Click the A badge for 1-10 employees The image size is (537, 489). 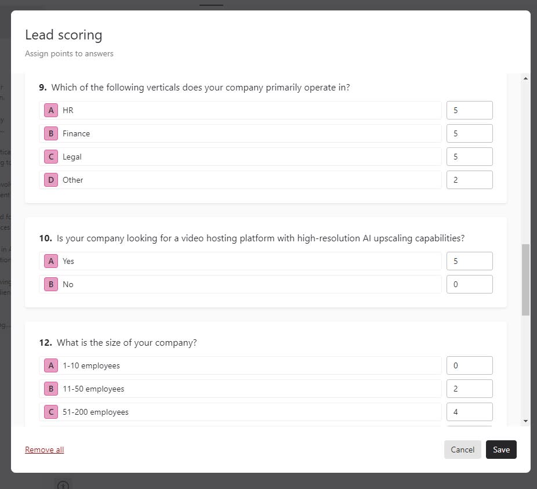click(51, 365)
